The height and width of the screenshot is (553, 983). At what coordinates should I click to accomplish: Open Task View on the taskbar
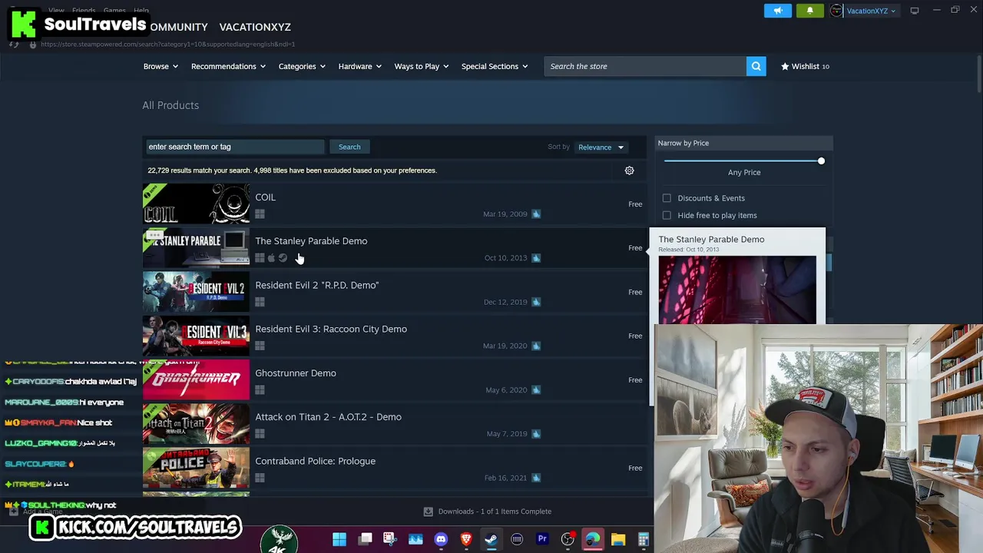pyautogui.click(x=365, y=539)
